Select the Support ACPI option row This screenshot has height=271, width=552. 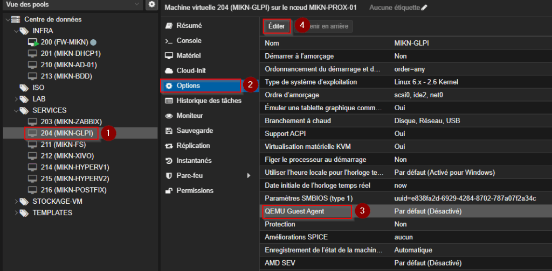pos(406,134)
